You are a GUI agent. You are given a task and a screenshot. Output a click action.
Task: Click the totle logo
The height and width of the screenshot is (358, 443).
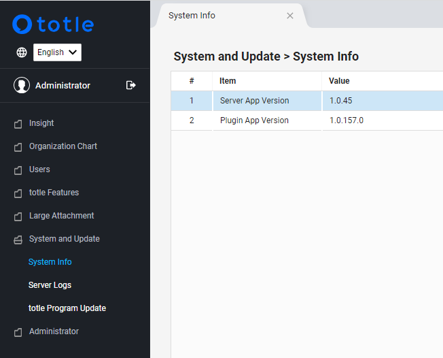53,25
